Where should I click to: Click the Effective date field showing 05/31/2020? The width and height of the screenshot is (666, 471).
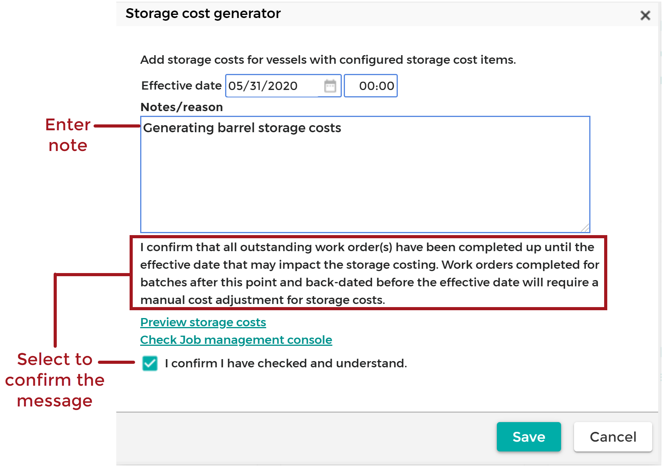[283, 86]
